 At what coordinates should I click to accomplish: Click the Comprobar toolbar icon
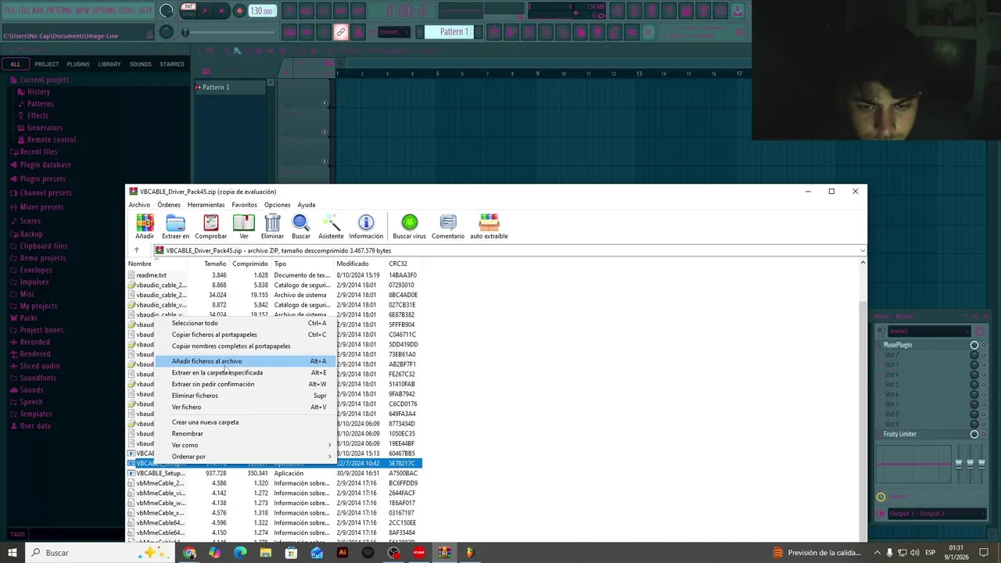click(x=210, y=226)
